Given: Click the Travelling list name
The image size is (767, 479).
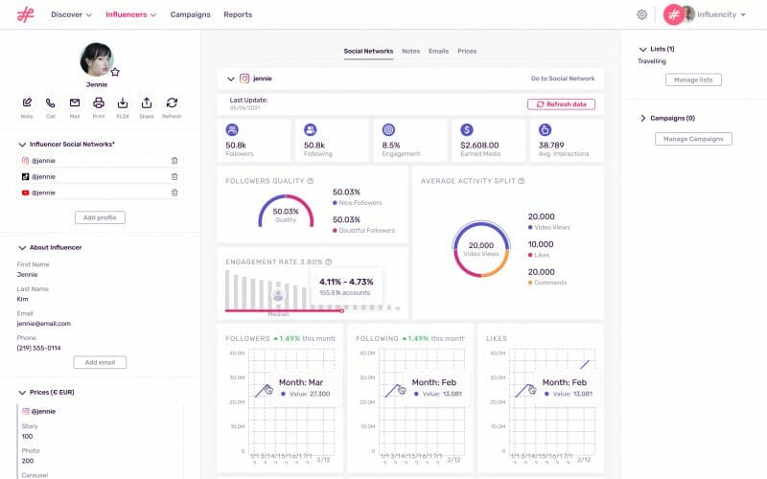Looking at the screenshot, I should point(652,61).
